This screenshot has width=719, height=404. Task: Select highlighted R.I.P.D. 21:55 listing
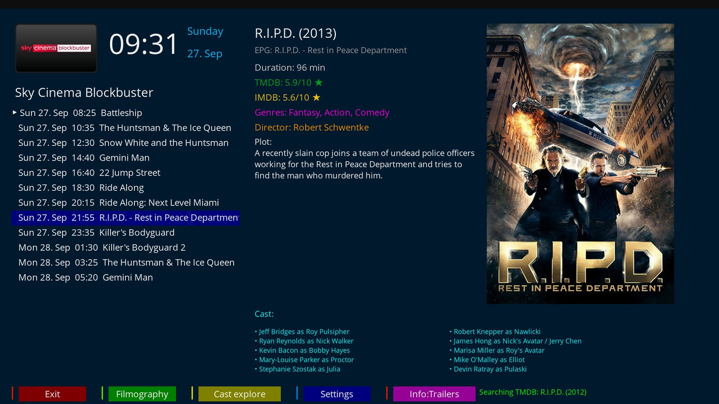[x=125, y=218]
